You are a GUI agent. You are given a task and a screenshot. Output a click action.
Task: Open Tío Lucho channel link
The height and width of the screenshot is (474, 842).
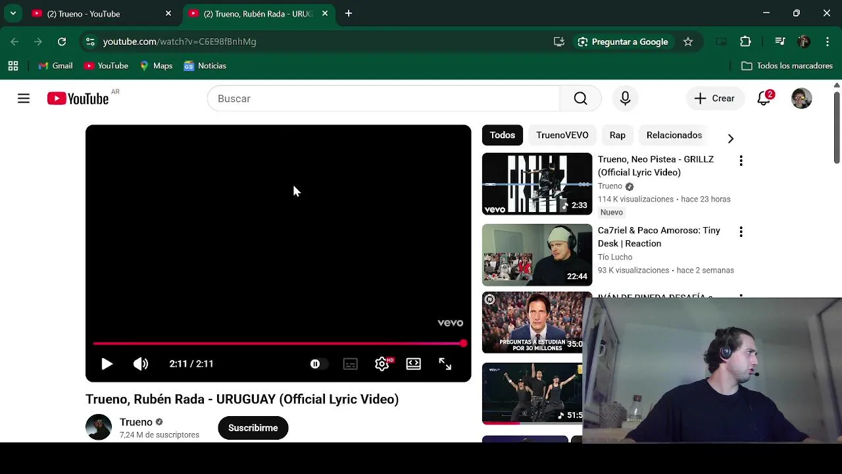click(x=615, y=257)
